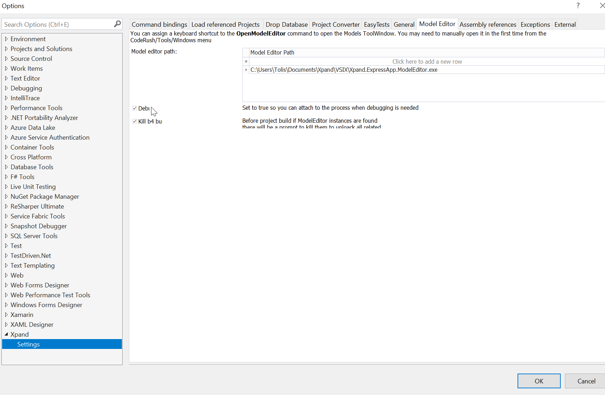Select the Model Editor executable path cell
605x395 pixels.
[x=344, y=70]
